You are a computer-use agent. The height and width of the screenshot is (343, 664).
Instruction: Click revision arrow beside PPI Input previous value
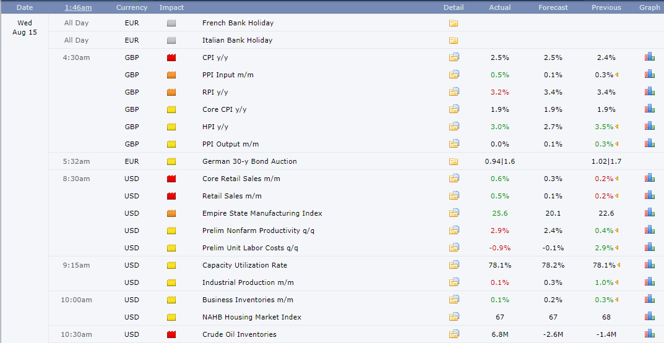(x=617, y=75)
